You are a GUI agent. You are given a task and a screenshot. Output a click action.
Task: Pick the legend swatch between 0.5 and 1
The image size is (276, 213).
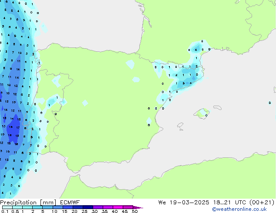(17, 207)
